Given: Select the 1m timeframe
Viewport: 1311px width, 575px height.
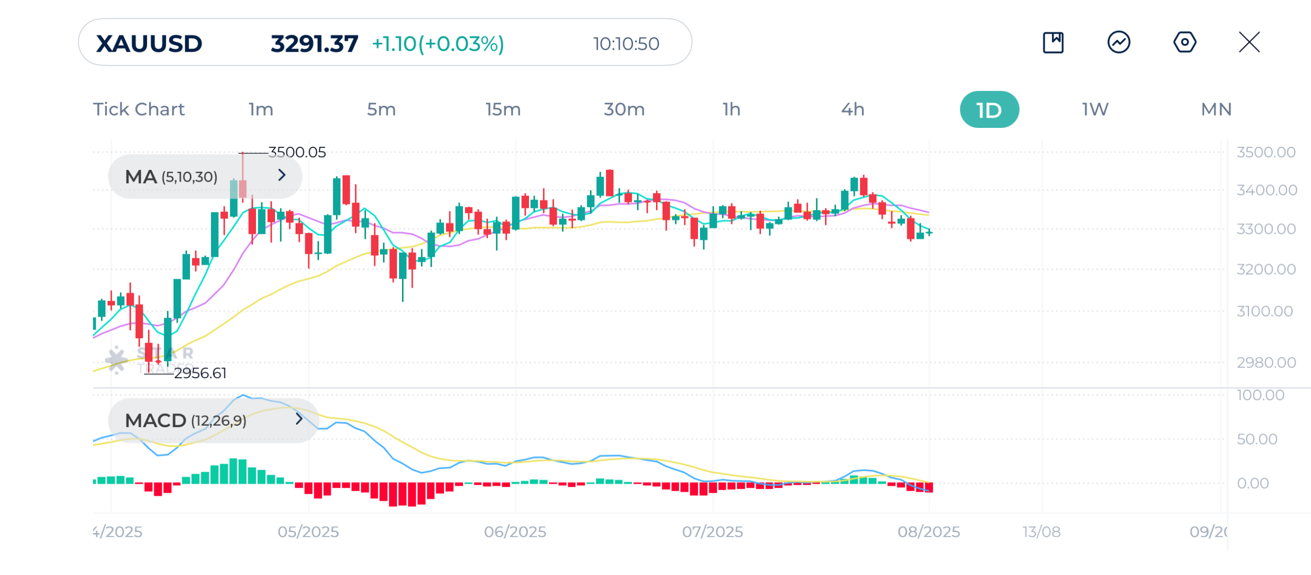Looking at the screenshot, I should [261, 109].
